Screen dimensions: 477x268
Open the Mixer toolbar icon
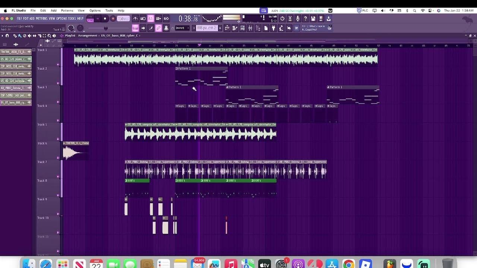coord(250,28)
